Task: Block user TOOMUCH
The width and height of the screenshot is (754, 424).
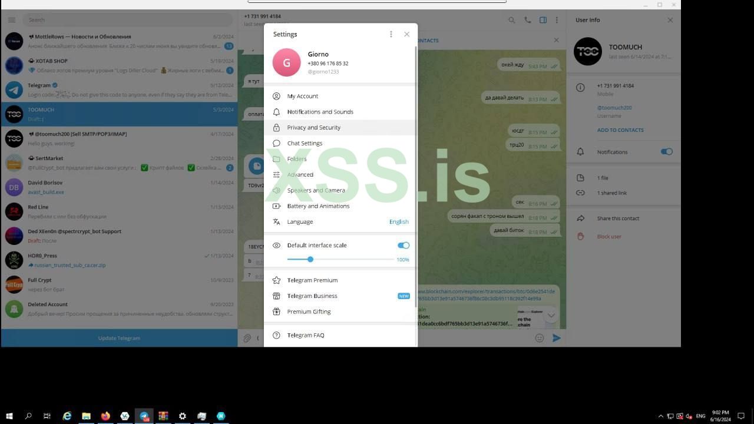Action: point(623,237)
